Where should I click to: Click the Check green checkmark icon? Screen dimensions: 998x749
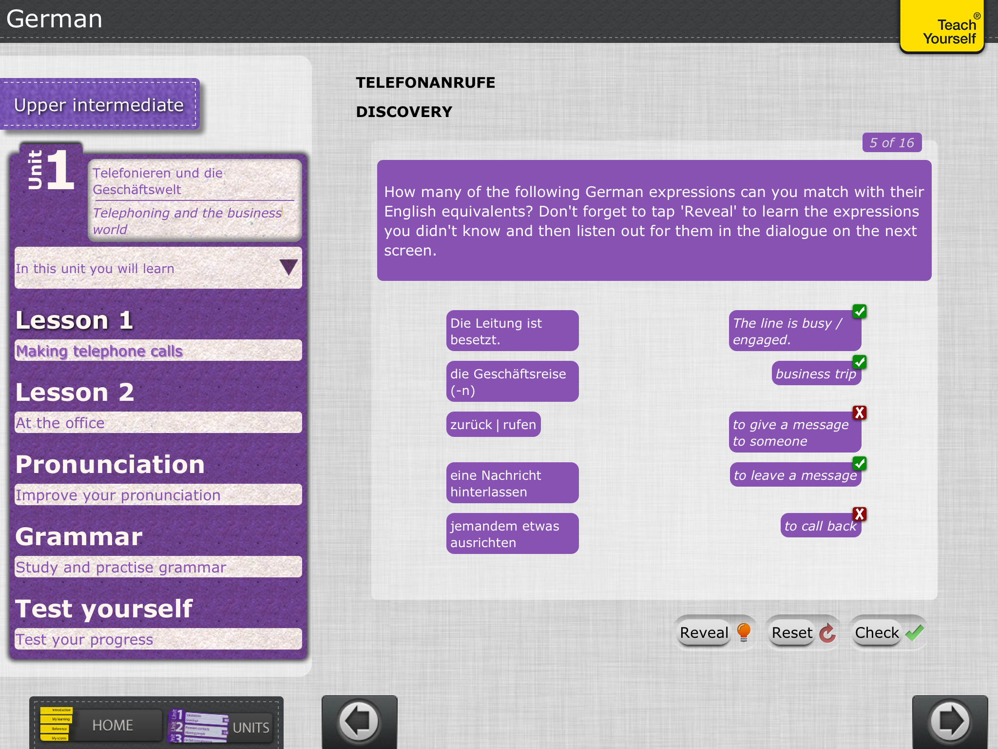click(915, 632)
